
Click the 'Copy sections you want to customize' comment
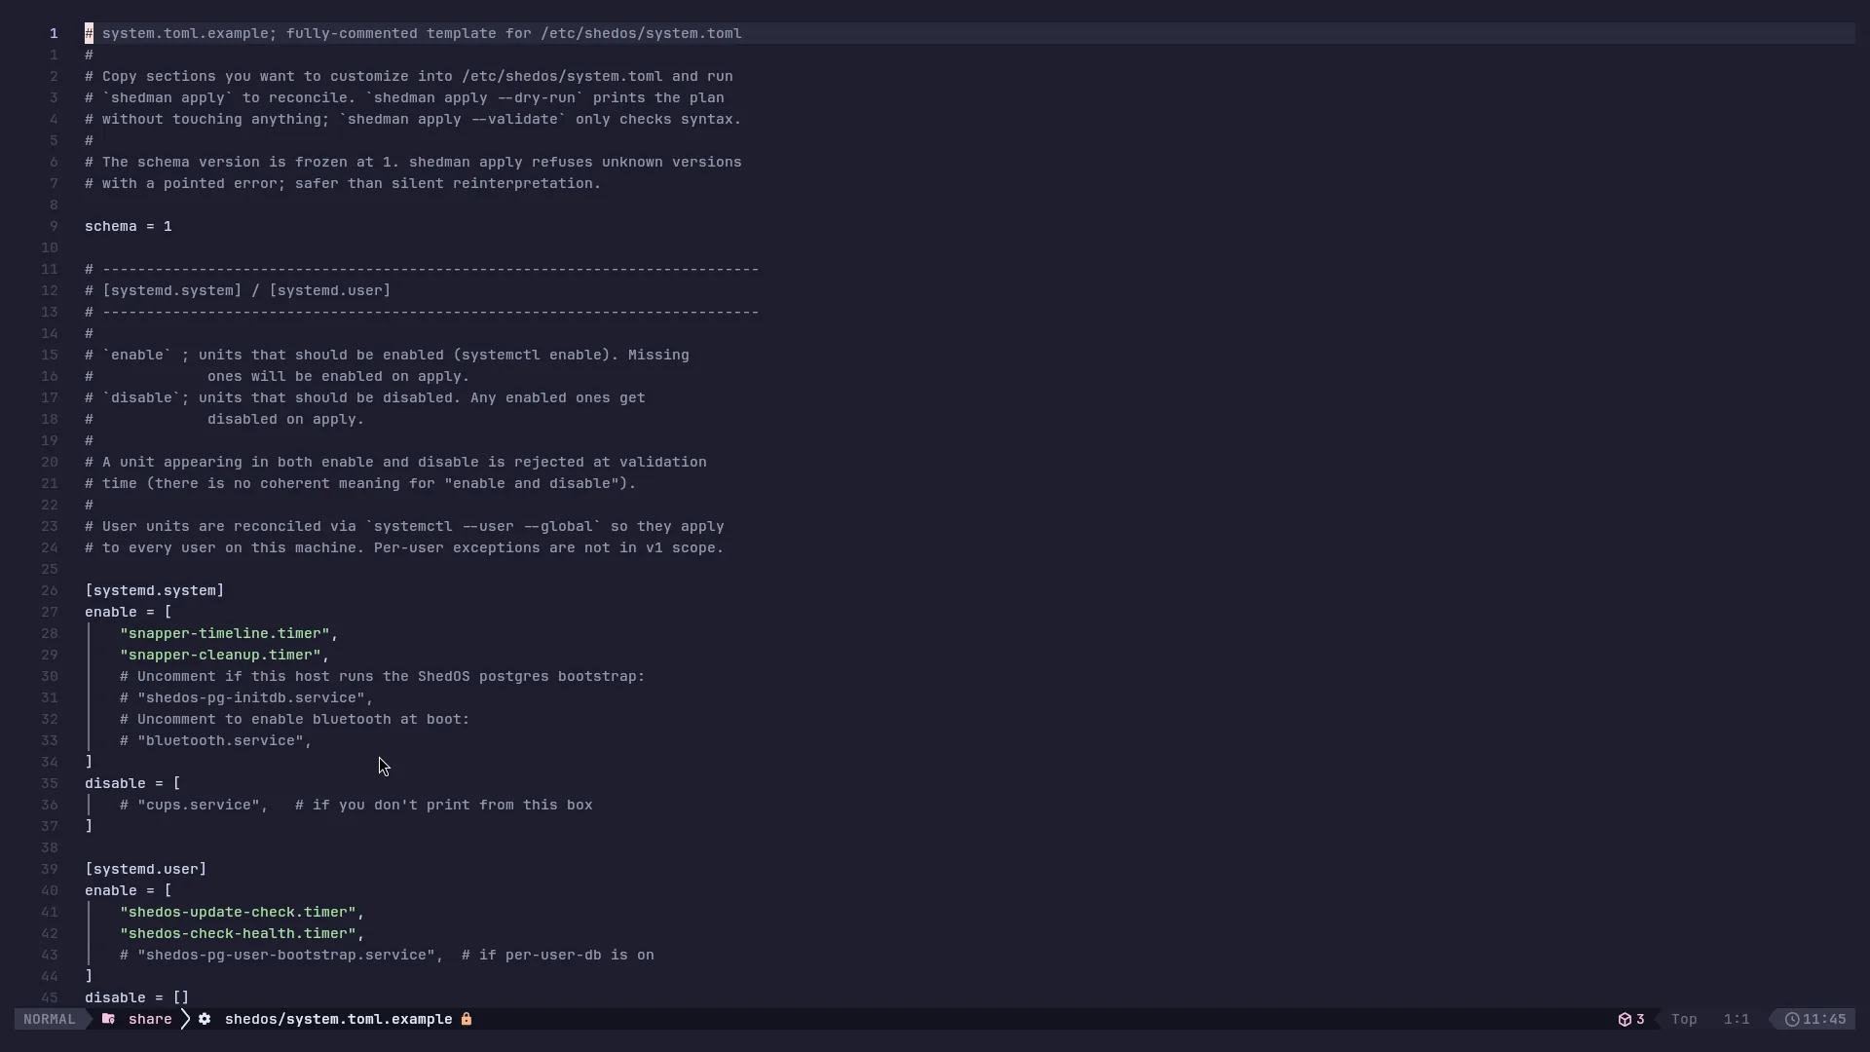click(x=409, y=76)
